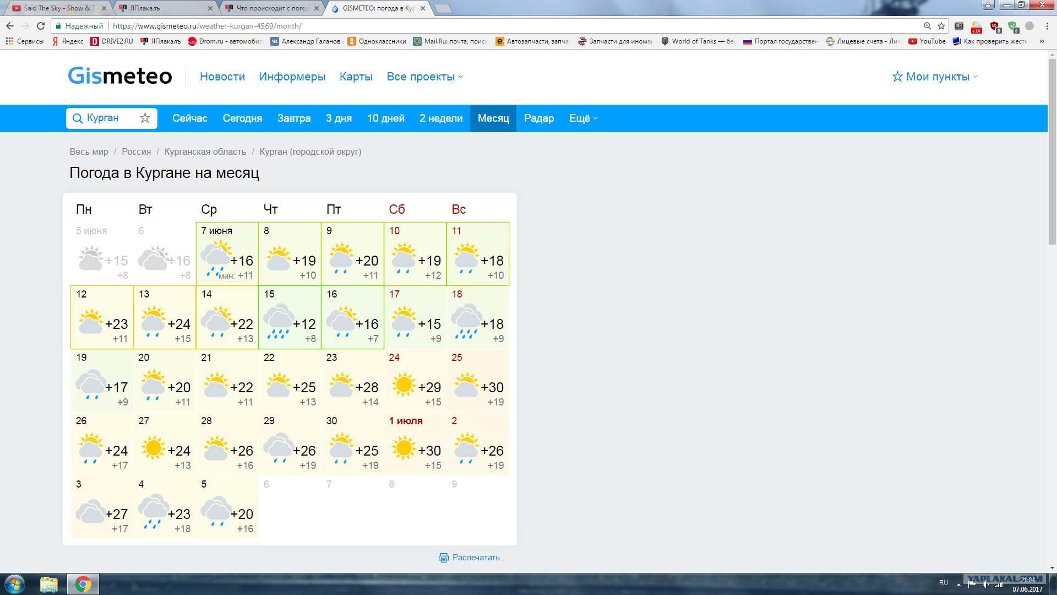Switch to the Завтра tab
Viewport: 1057px width, 595px height.
[294, 118]
